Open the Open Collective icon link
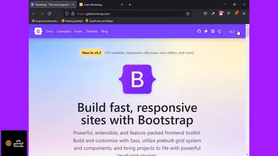Screen dimensions: 278x156 [220, 31]
